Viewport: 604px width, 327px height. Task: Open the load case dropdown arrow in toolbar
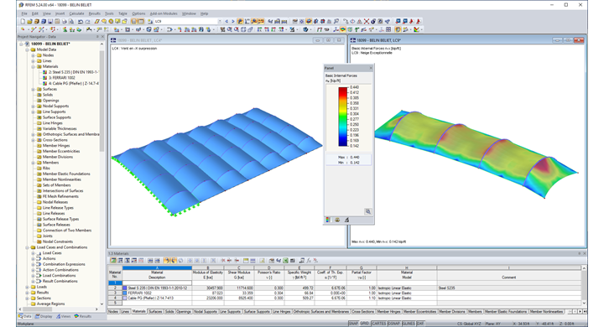pos(220,22)
